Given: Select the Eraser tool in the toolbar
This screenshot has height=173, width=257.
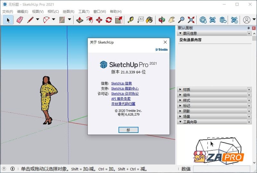Looking at the screenshot, I should (x=20, y=20).
